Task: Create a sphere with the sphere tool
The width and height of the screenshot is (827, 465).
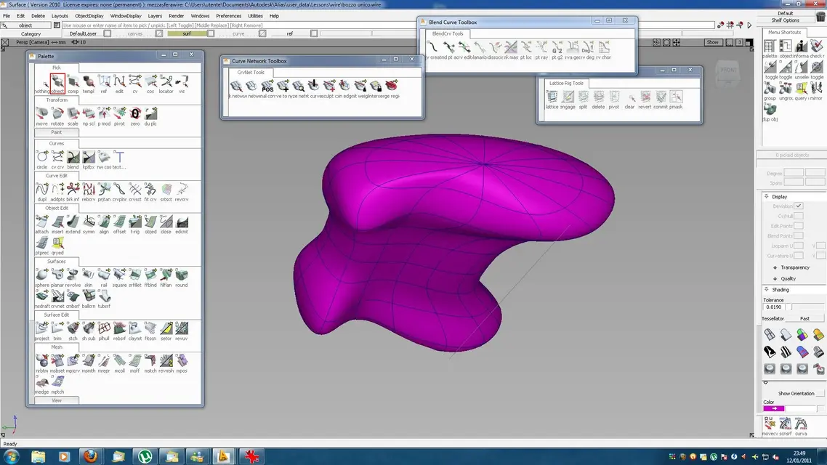Action: point(41,277)
